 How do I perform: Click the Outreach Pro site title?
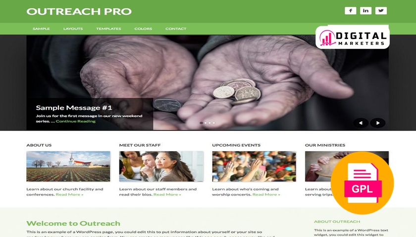(79, 11)
